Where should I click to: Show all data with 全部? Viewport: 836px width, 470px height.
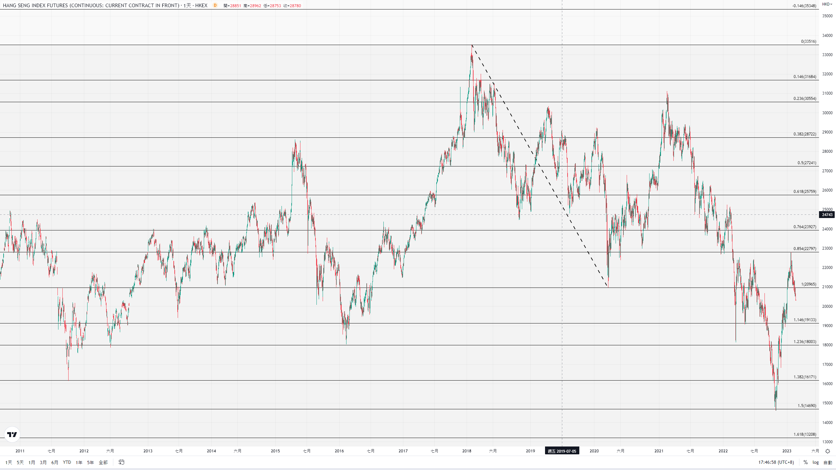point(103,462)
